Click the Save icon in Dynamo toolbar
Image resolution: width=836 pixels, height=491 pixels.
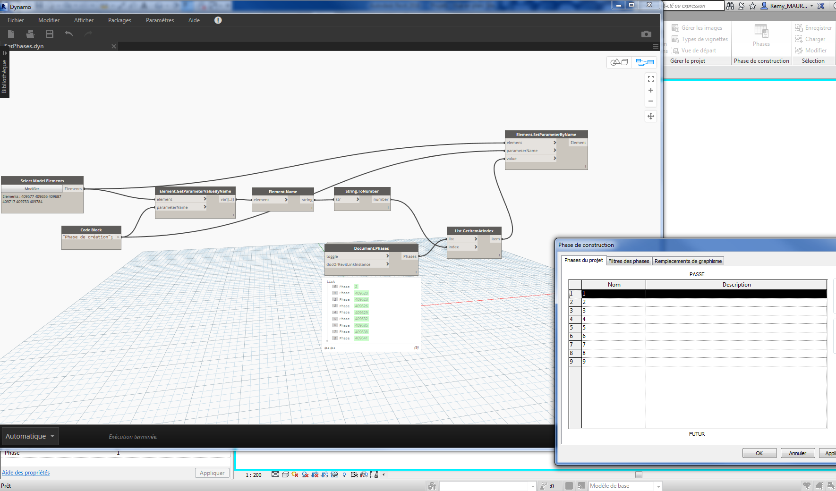(x=50, y=34)
